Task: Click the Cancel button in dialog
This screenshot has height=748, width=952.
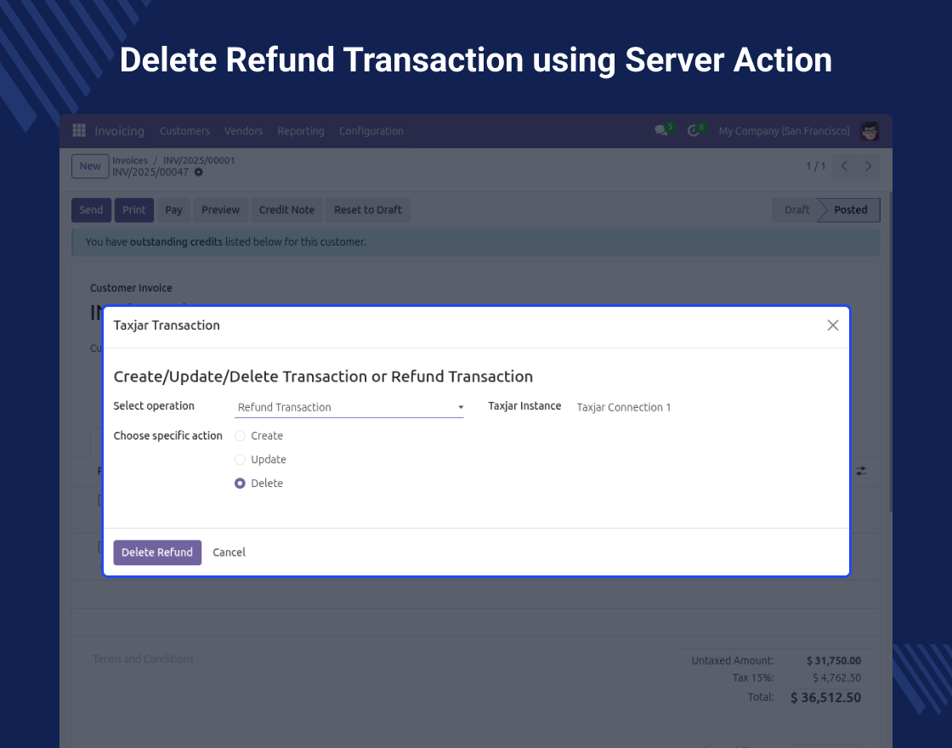Action: (229, 552)
